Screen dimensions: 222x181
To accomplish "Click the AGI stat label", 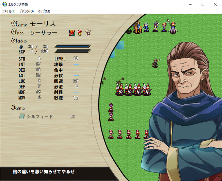I will pos(22,76).
